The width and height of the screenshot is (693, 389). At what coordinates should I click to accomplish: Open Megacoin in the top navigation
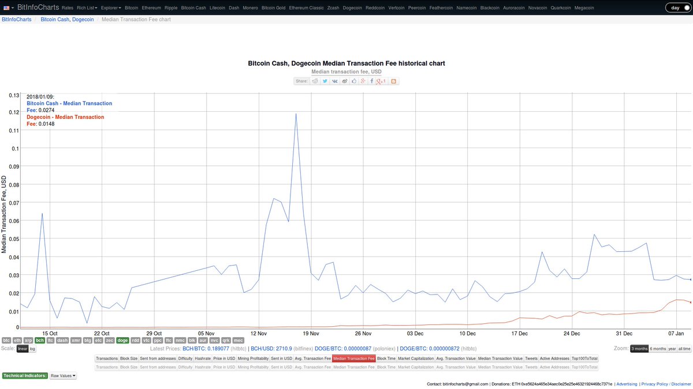(x=584, y=8)
